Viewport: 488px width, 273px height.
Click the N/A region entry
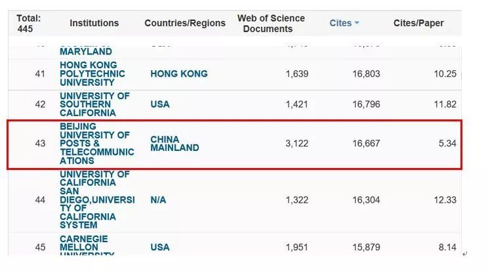pos(159,199)
